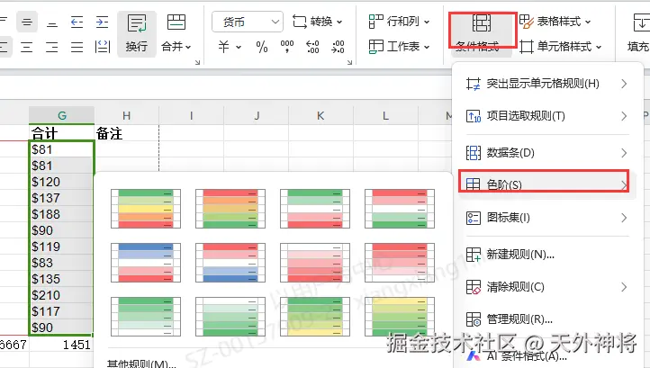Image resolution: width=650 pixels, height=368 pixels.
Task: Choose Manage Rules (管理规则) menu item
Action: click(x=547, y=319)
